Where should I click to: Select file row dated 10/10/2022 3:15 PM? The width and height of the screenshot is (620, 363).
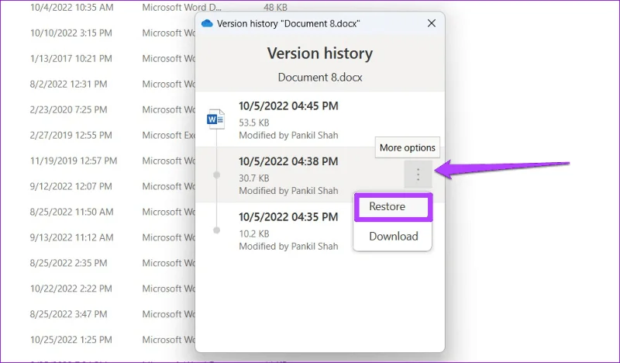[x=112, y=33]
